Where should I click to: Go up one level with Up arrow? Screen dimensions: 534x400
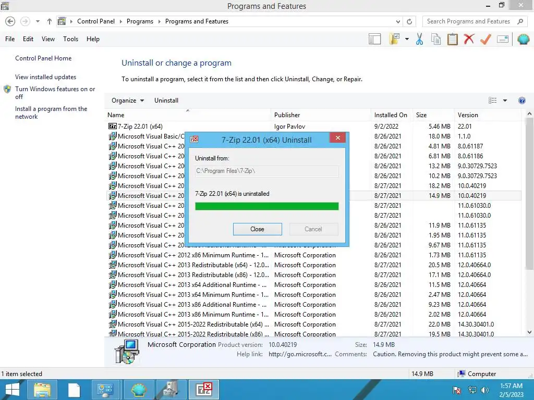pyautogui.click(x=50, y=21)
